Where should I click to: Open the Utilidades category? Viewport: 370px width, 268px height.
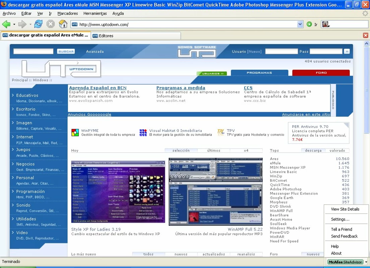[26, 219]
